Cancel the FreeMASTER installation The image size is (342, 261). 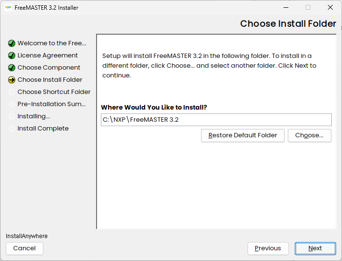pyautogui.click(x=24, y=248)
